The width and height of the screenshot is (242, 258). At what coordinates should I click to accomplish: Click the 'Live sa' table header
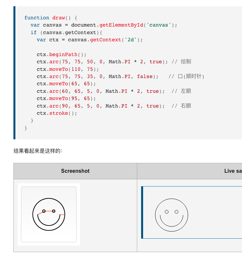point(190,171)
